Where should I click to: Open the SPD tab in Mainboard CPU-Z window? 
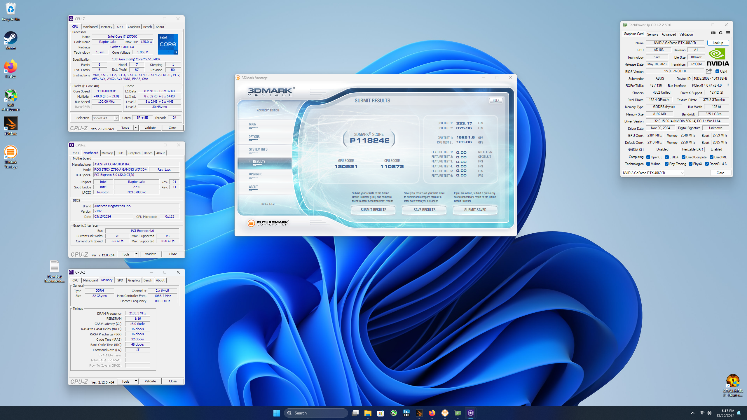120,153
